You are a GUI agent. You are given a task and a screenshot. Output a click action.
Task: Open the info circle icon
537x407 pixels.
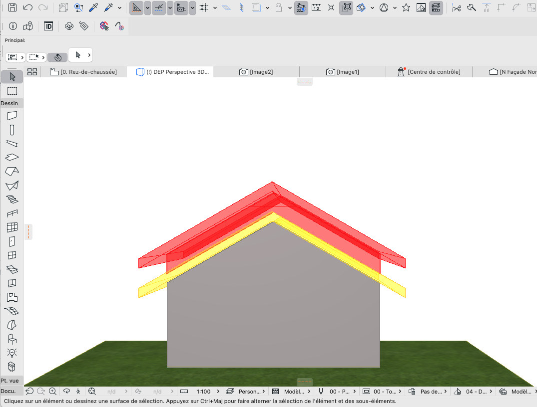coord(13,26)
